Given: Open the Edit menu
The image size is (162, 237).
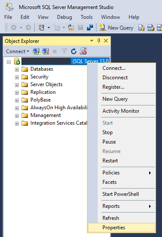Looking at the screenshot, I should coord(25,17).
